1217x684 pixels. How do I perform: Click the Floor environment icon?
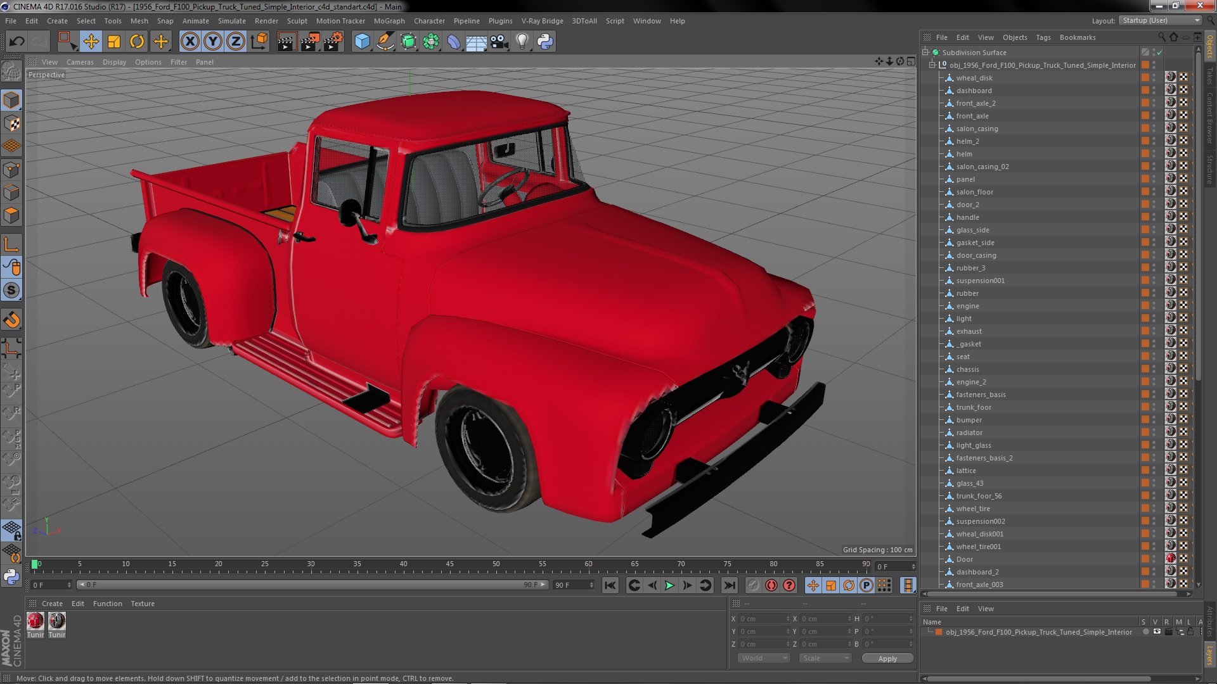[476, 42]
